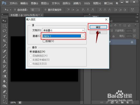This screenshot has width=140, height=105.
Task: Open the Move tool preset picker arrow
Action: coord(11,10)
